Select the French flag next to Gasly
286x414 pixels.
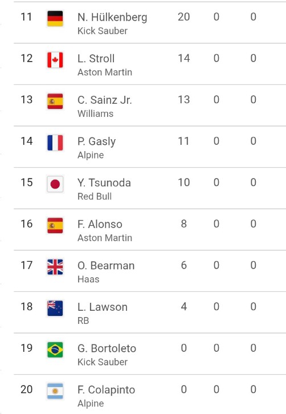coord(55,143)
